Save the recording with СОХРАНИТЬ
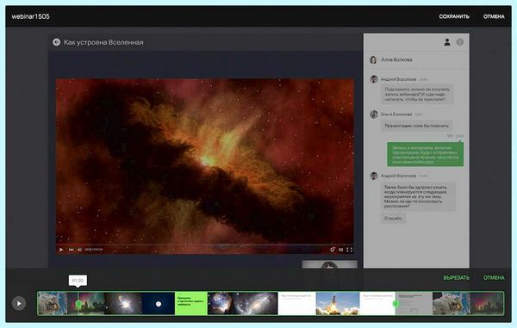Screen dimensions: 517x328 (x=454, y=16)
